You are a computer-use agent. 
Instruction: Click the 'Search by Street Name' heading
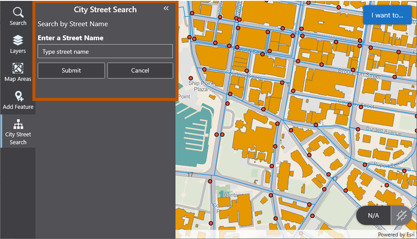click(x=73, y=24)
